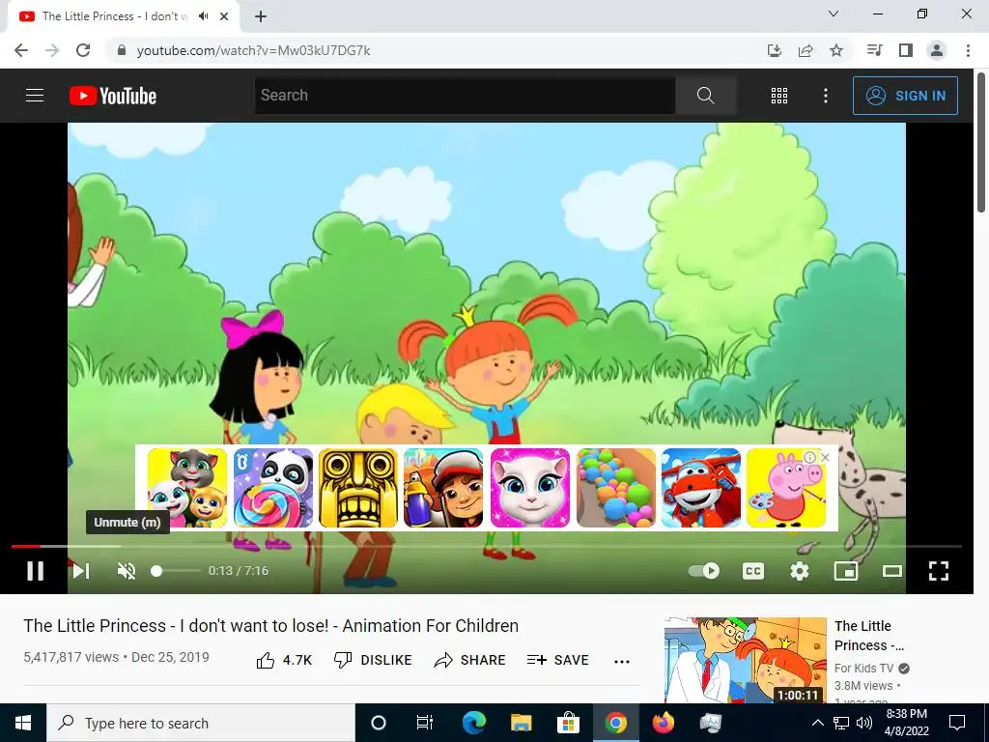Click the SIGN IN button
Image resolution: width=989 pixels, height=742 pixels.
(905, 96)
